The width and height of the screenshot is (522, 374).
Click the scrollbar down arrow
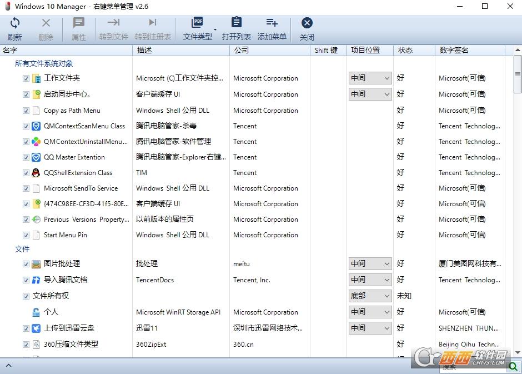[x=518, y=352]
